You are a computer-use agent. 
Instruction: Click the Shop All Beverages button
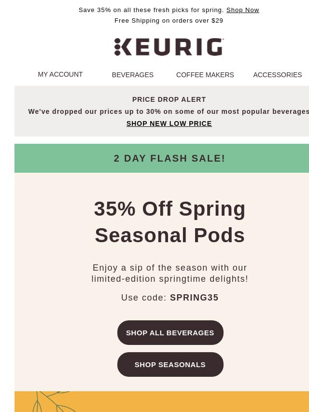(170, 333)
